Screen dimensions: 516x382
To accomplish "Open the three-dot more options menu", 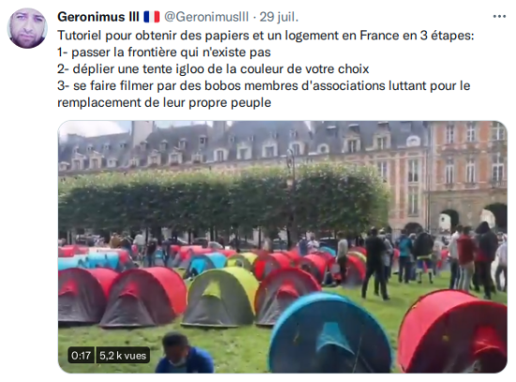I will click(499, 17).
